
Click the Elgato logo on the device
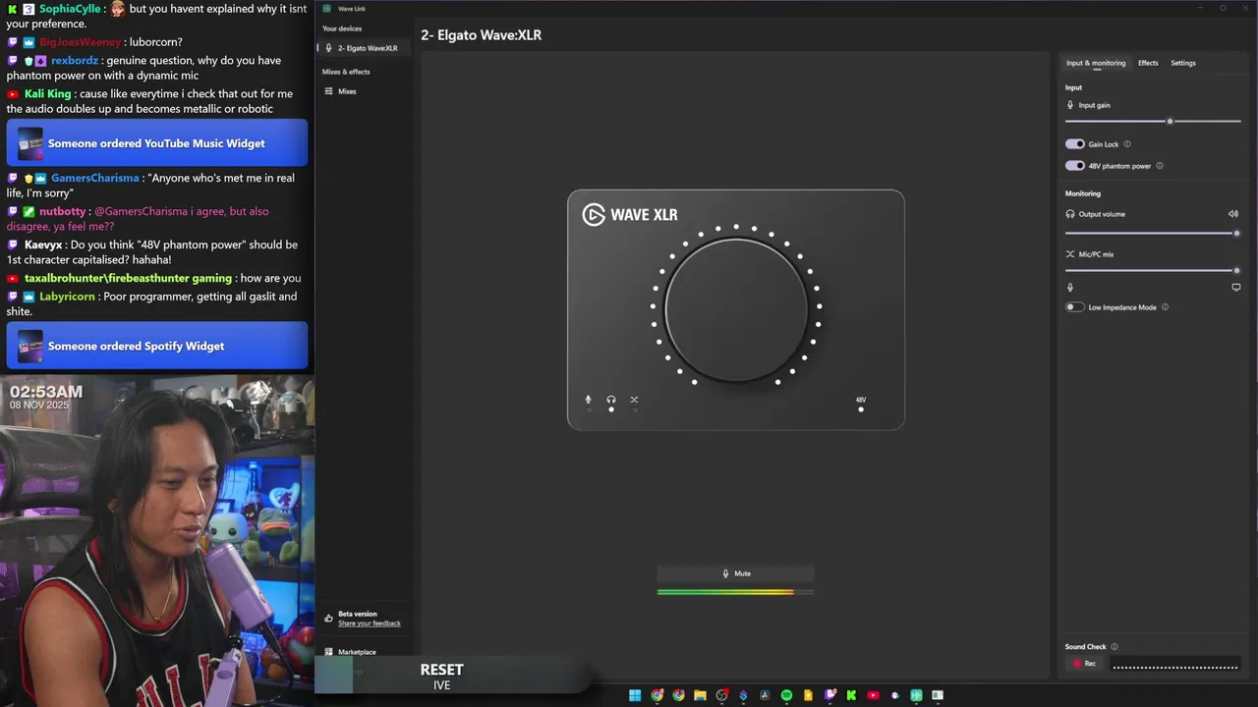594,215
